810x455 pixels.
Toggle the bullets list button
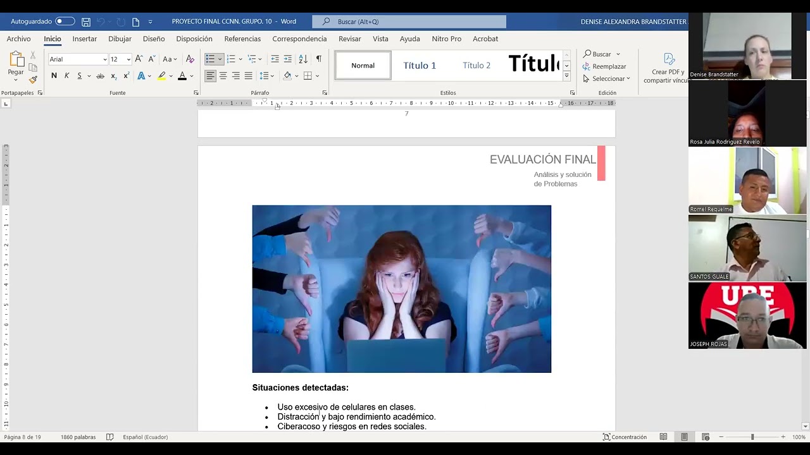click(210, 59)
